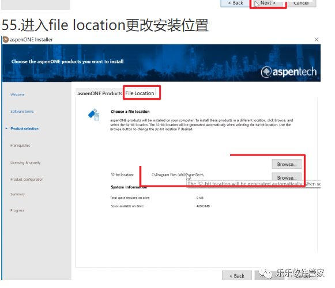
Task: Click the banner text 'Choose the aspenONE products'
Action: point(67,62)
